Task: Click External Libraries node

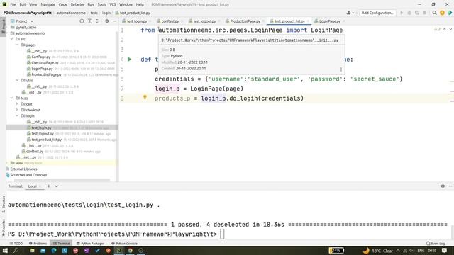Action: pyautogui.click(x=23, y=169)
